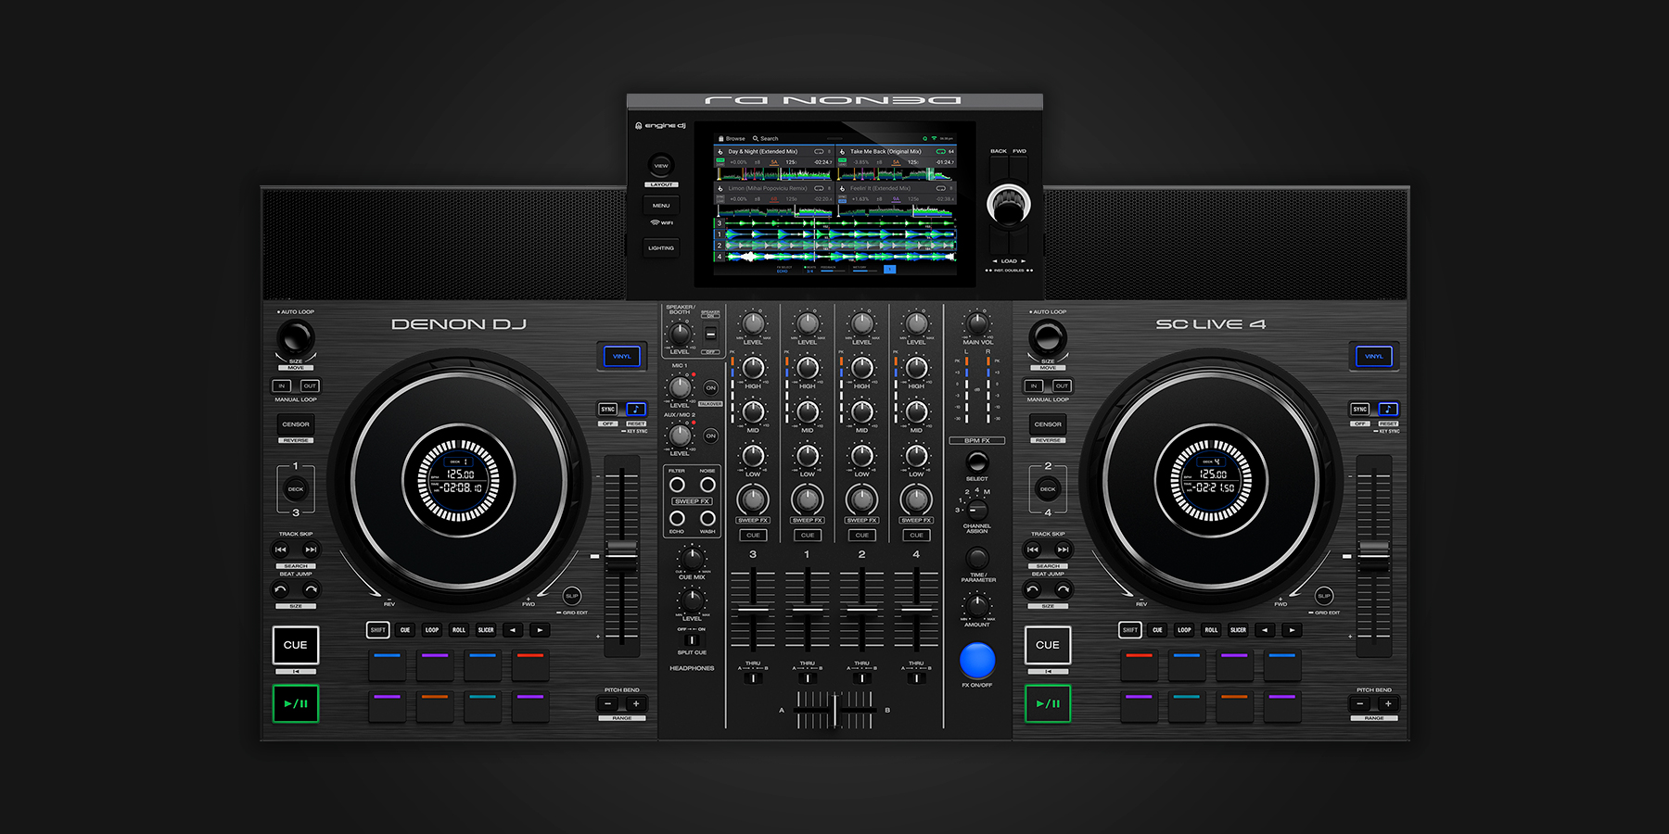Turn on Aux/Mic 2 with ON button
Screen dimensions: 1669x834
711,436
